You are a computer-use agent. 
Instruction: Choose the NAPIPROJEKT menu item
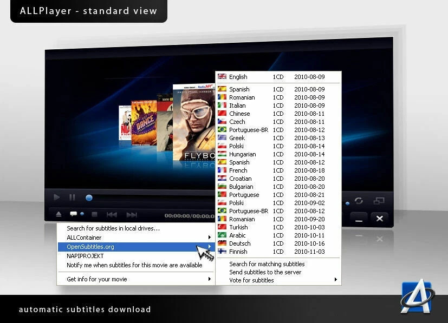(136, 256)
